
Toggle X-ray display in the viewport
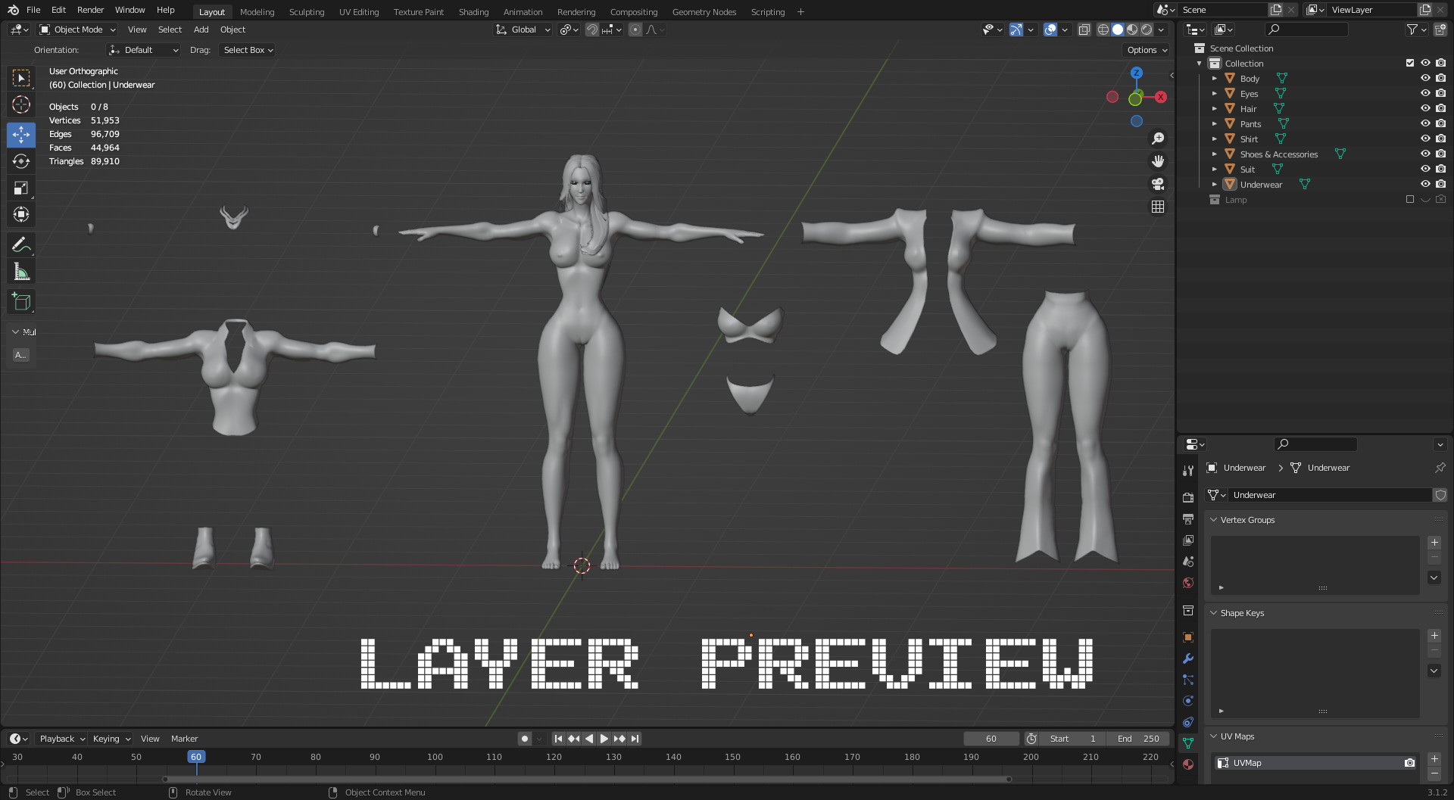click(x=1084, y=30)
